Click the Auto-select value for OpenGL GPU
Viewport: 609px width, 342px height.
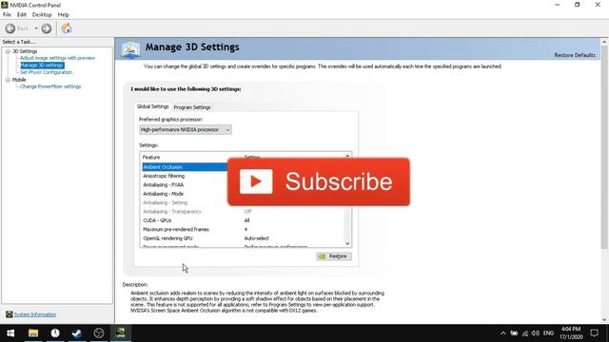tap(256, 238)
